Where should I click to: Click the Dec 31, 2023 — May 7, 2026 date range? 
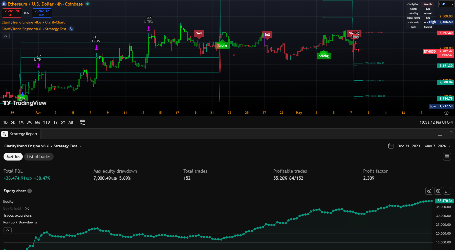pyautogui.click(x=422, y=146)
